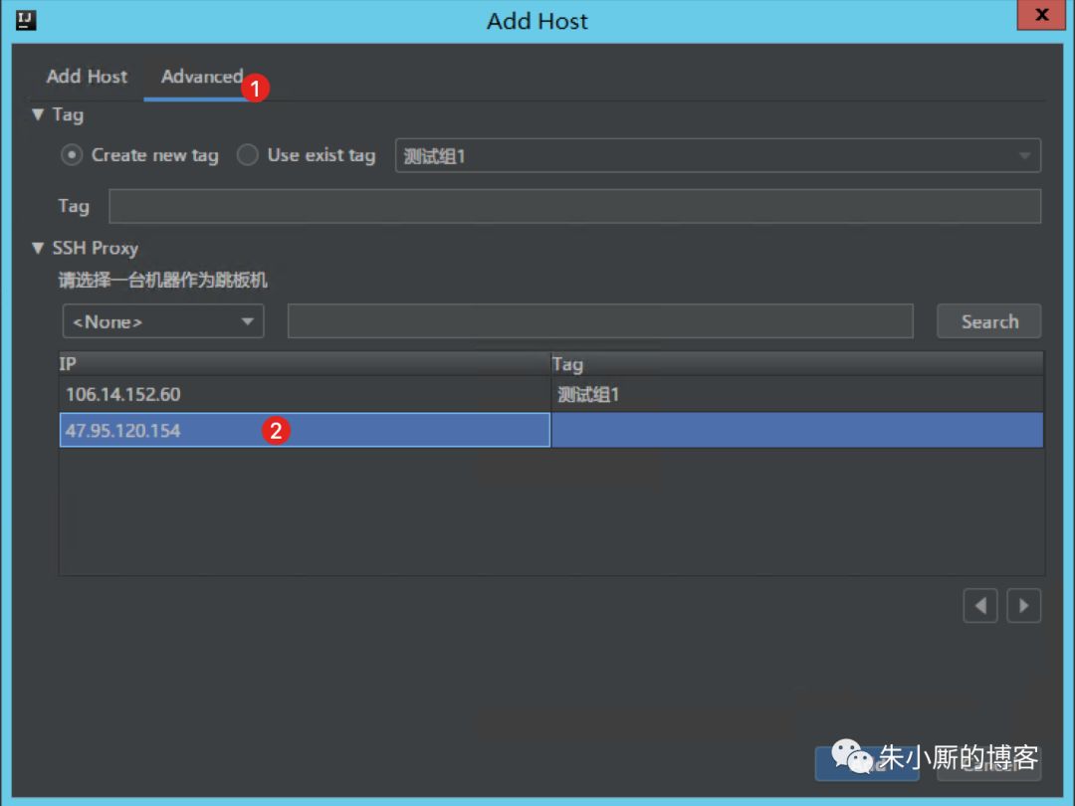Viewport: 1075px width, 806px height.
Task: Collapse the SSH Proxy section
Action: [37, 248]
